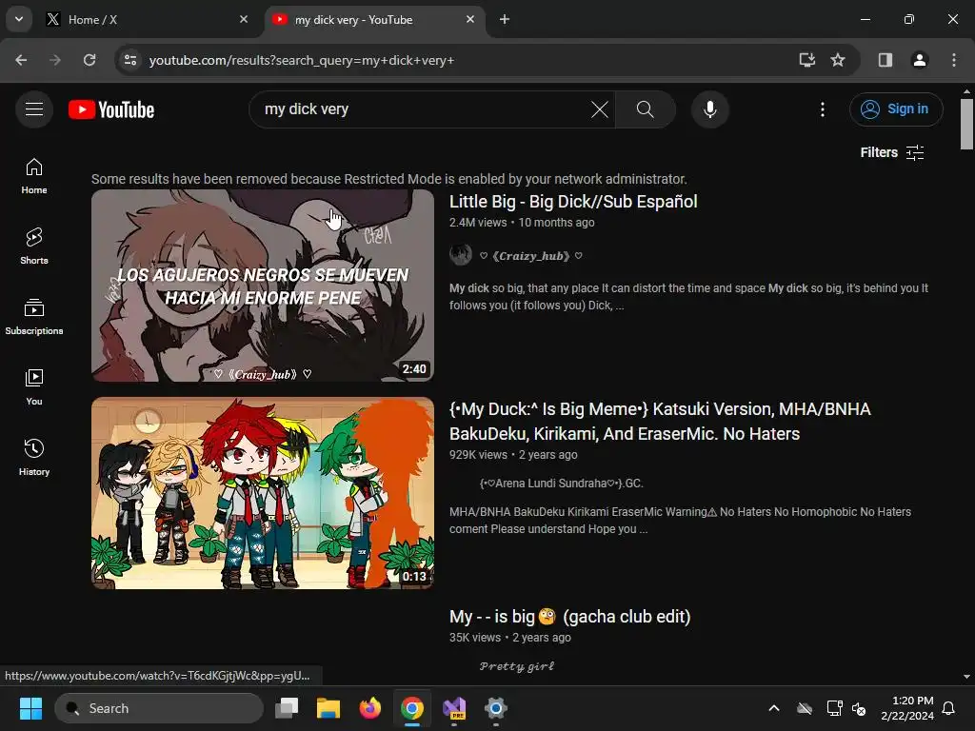Visit the Craizy_hub channel name
975x731 pixels.
(530, 256)
